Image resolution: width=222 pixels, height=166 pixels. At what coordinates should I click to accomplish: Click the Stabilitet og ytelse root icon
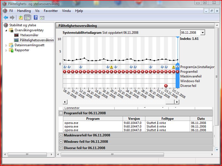pyautogui.click(x=6, y=25)
